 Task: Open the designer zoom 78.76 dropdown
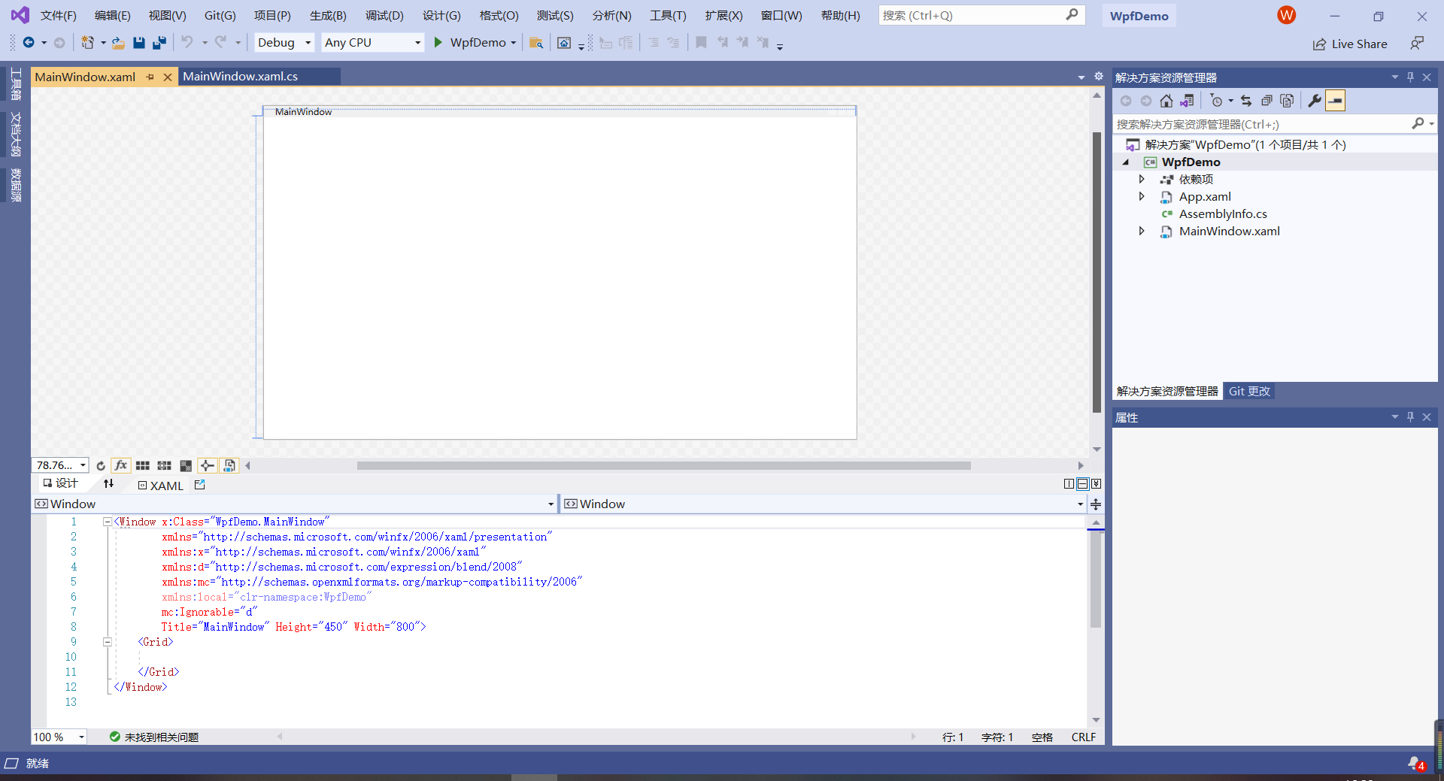point(60,465)
